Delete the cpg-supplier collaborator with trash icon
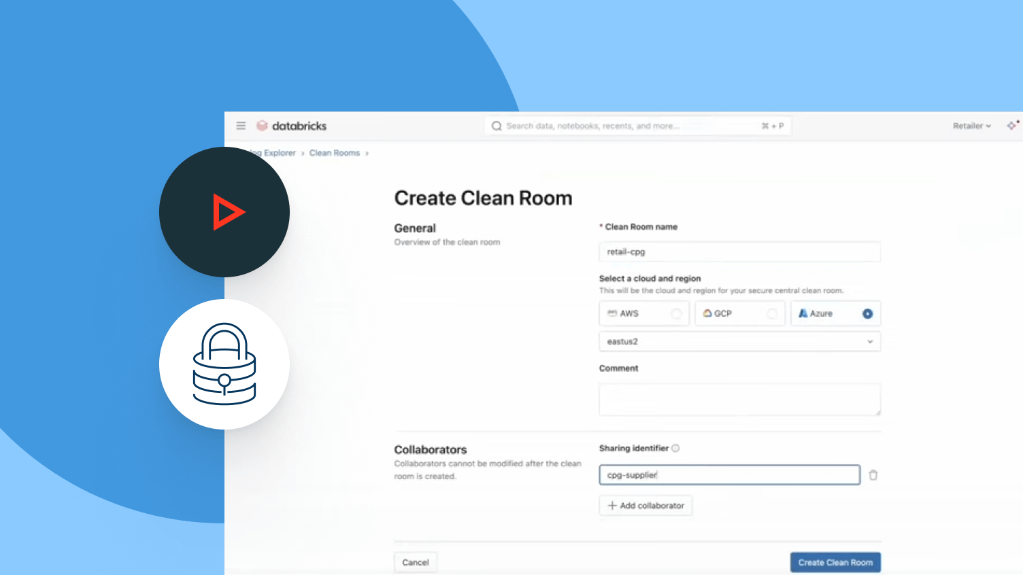This screenshot has width=1023, height=575. tap(873, 475)
